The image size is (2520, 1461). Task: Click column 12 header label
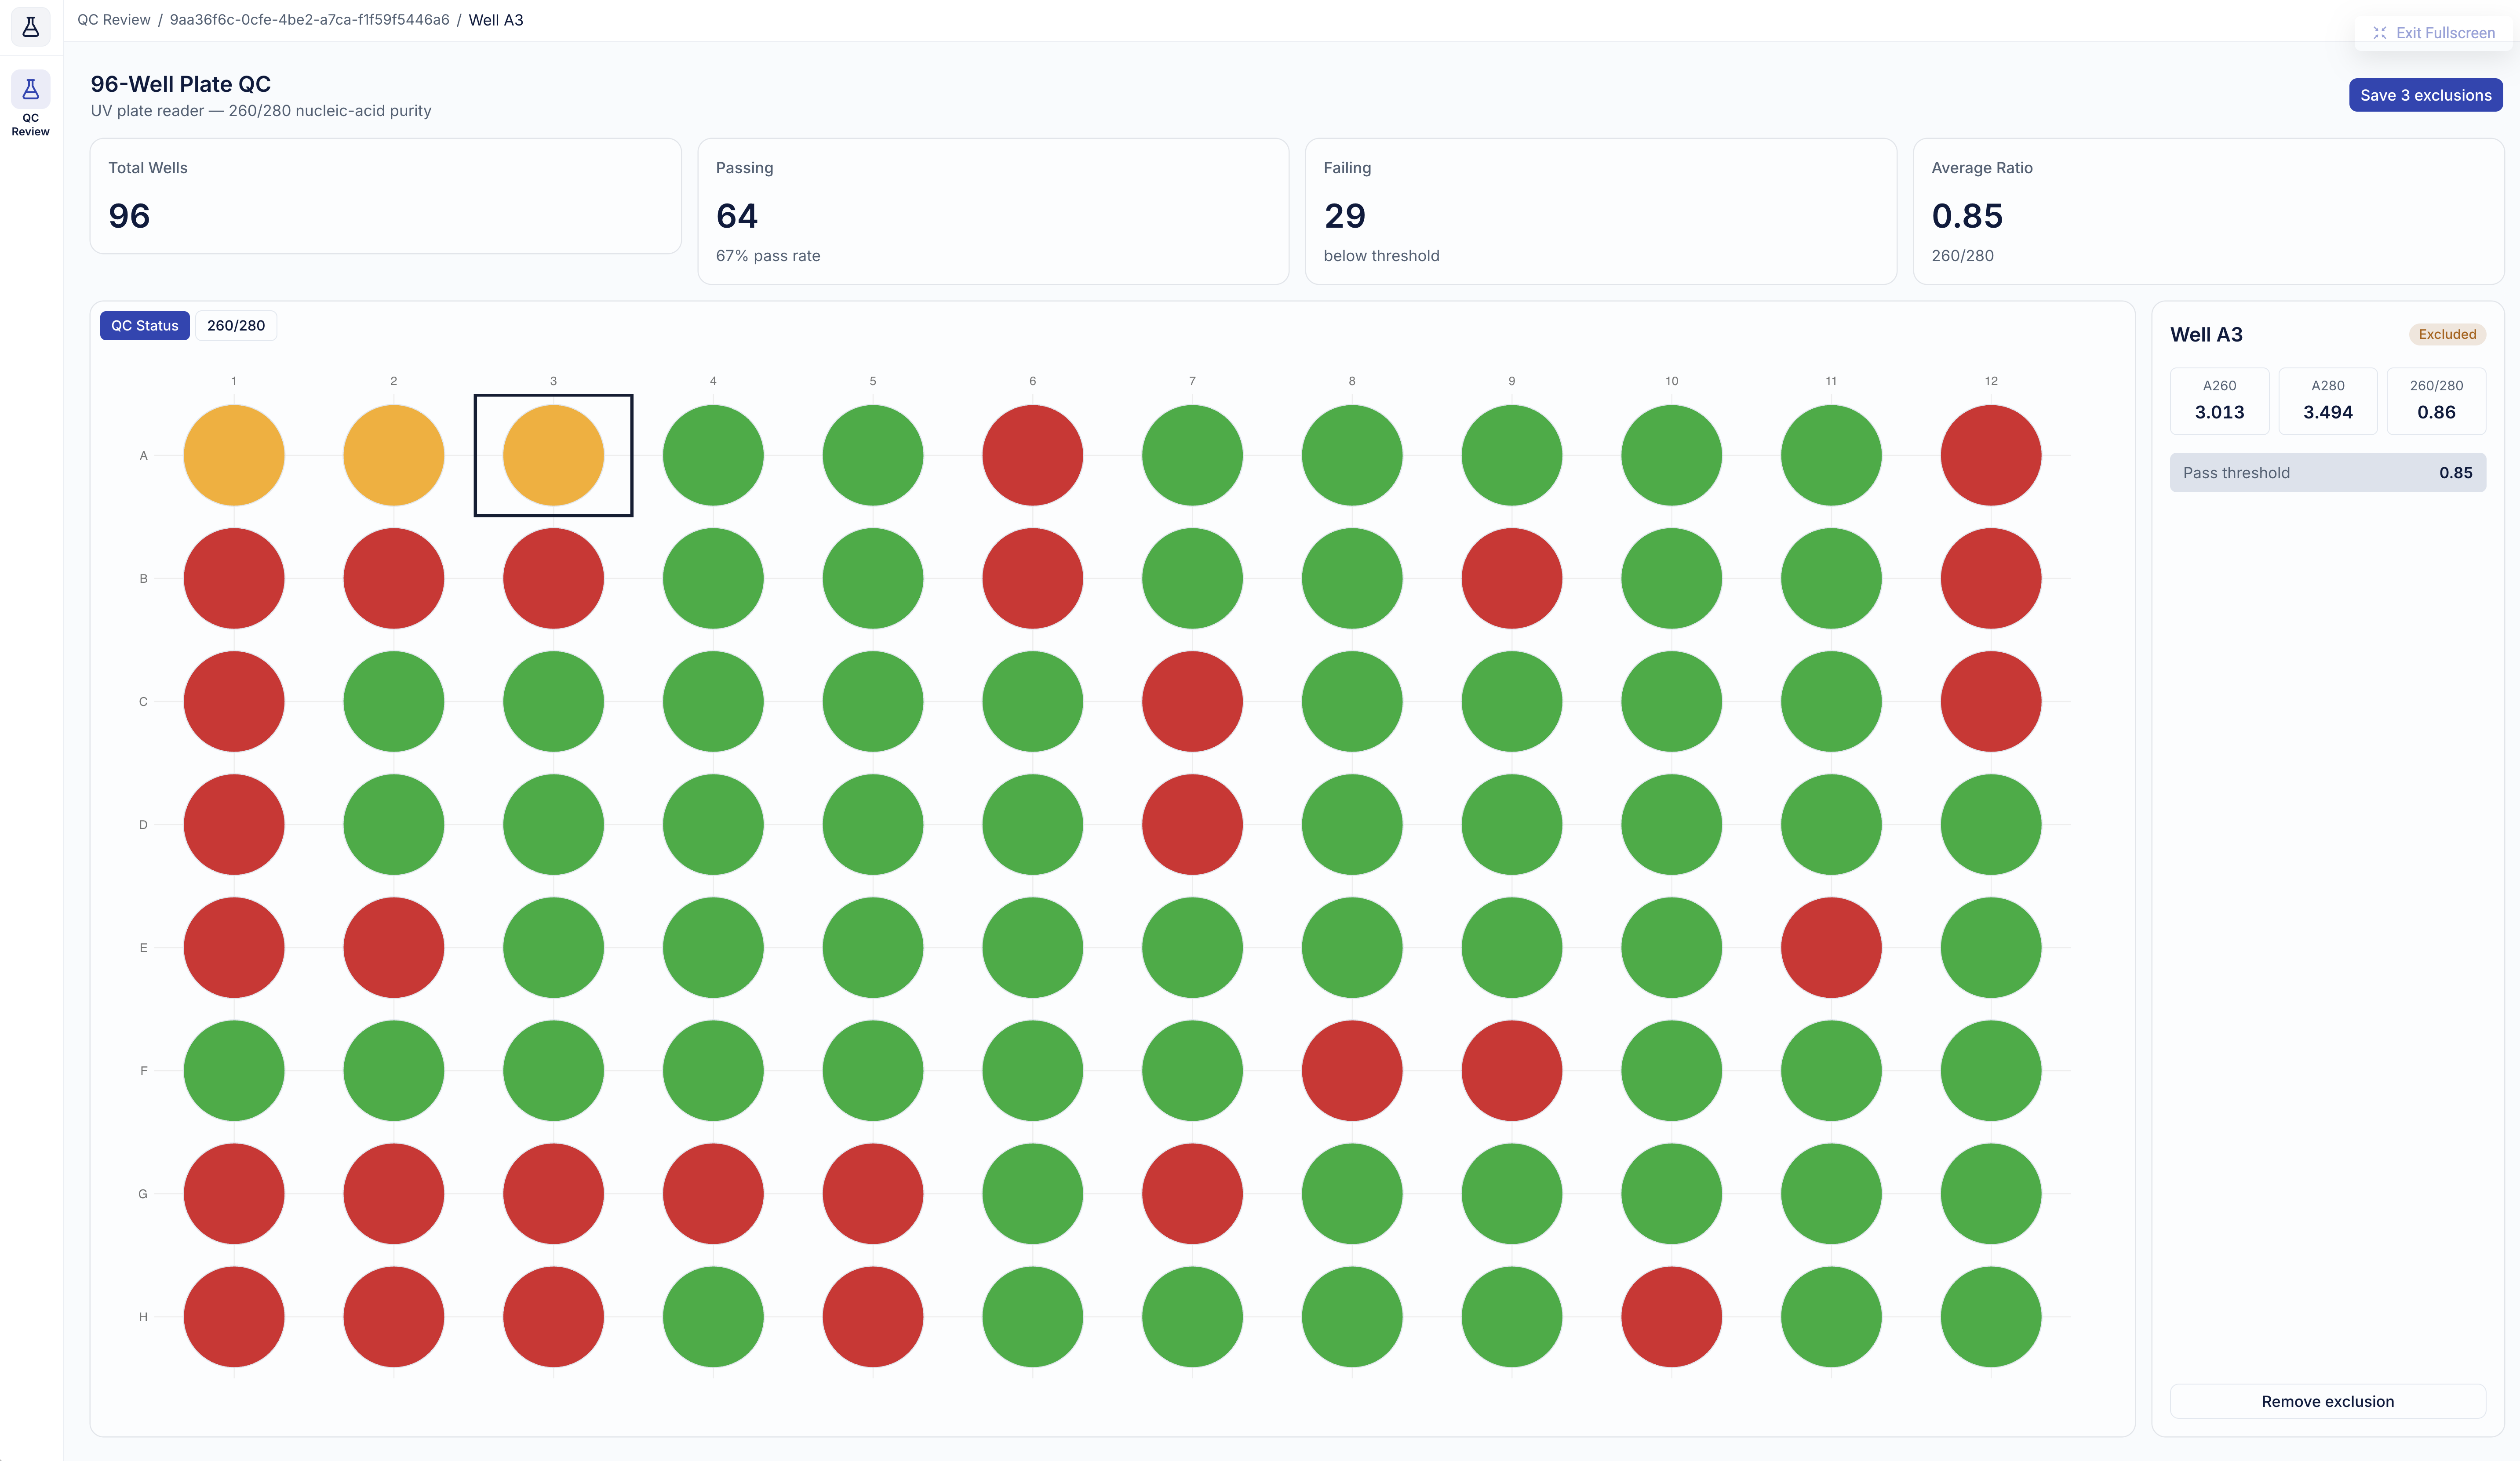pyautogui.click(x=1991, y=381)
